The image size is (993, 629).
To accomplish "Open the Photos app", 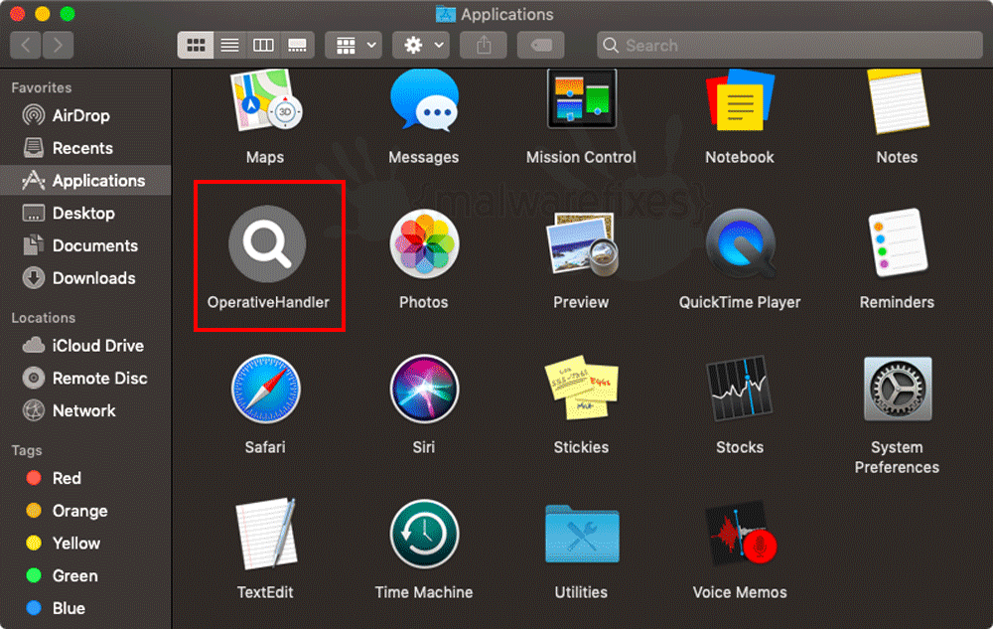I will tap(424, 243).
